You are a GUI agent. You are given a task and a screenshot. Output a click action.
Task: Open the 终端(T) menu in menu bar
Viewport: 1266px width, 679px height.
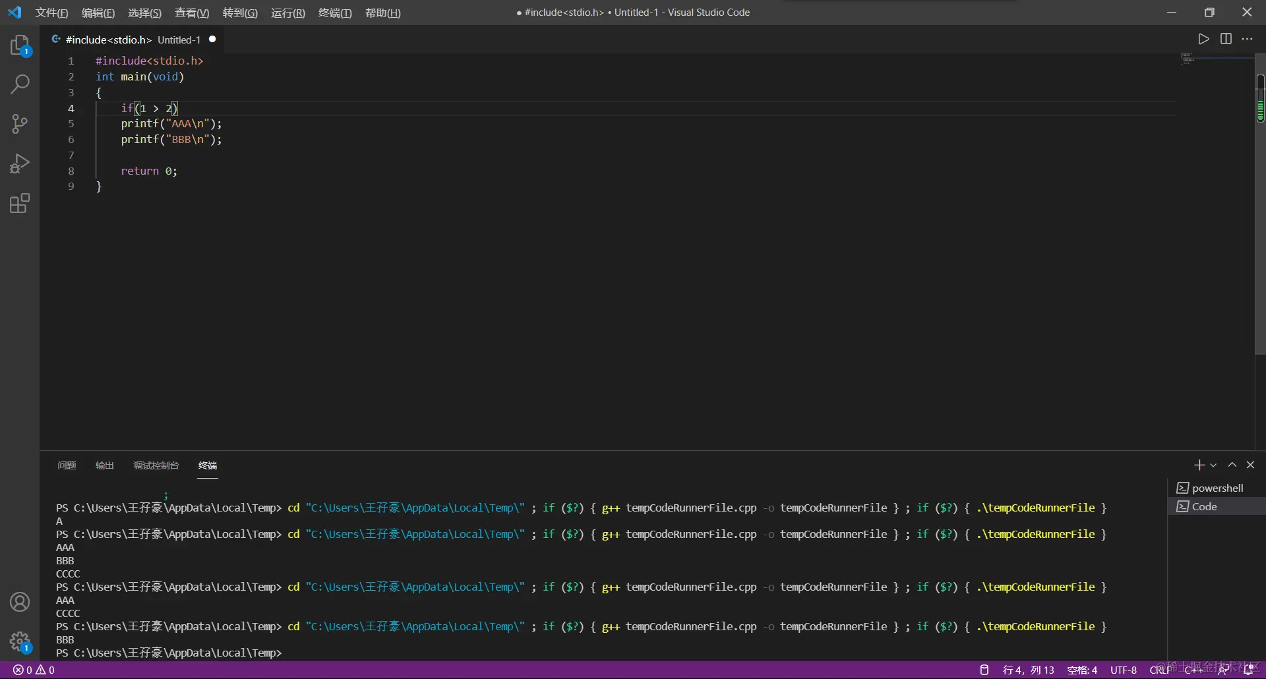click(335, 13)
